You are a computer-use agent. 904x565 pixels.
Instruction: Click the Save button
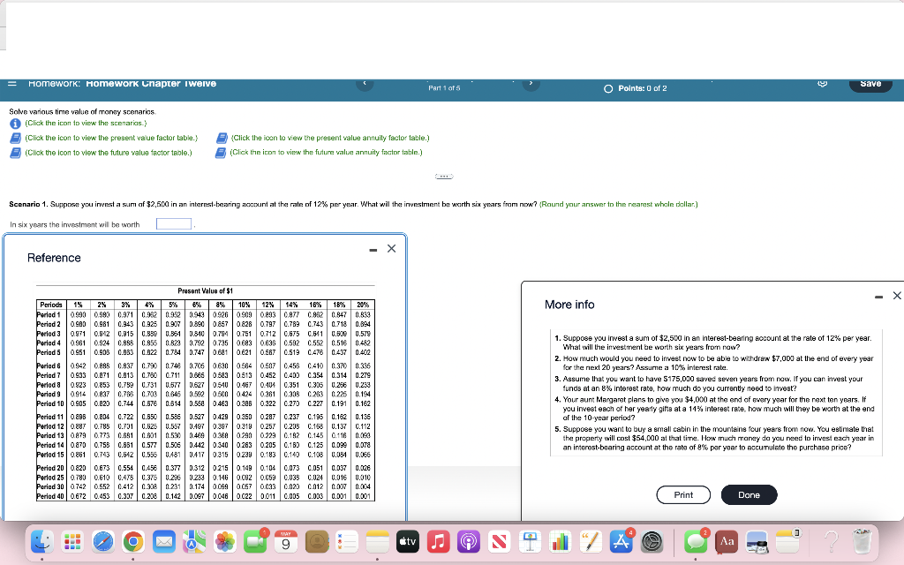pyautogui.click(x=870, y=84)
